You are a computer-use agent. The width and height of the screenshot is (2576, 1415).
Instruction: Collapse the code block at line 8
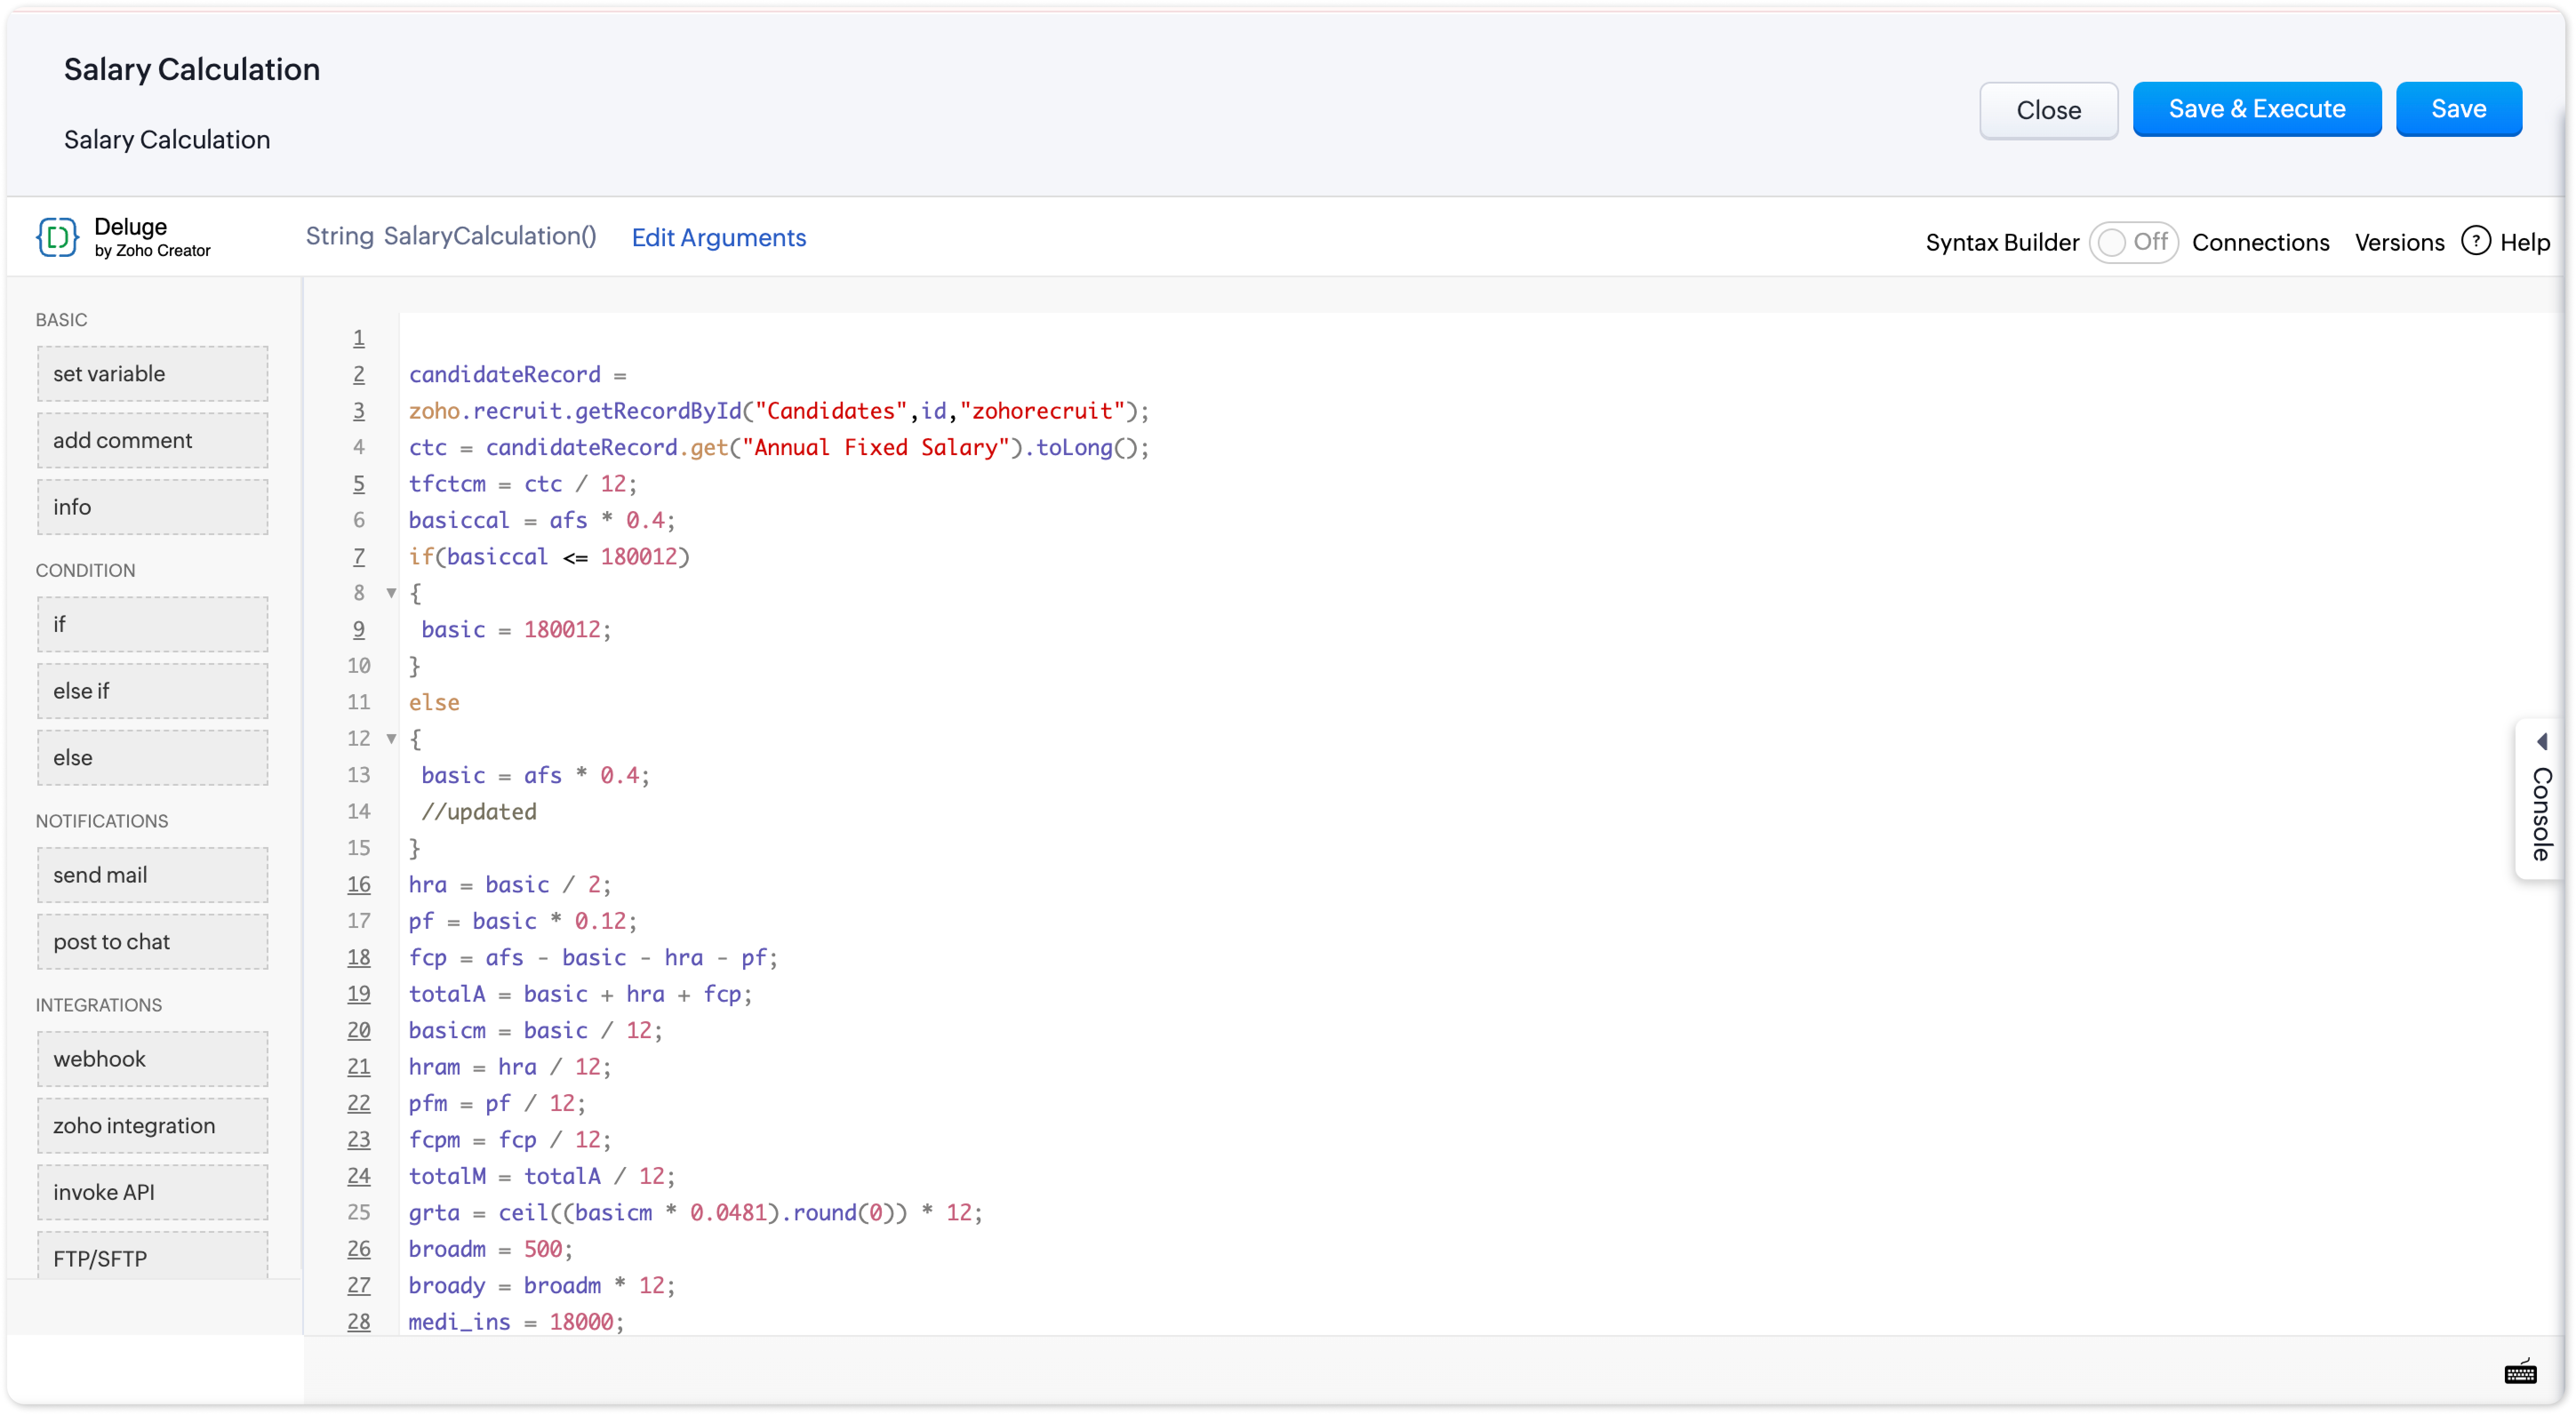tap(391, 593)
